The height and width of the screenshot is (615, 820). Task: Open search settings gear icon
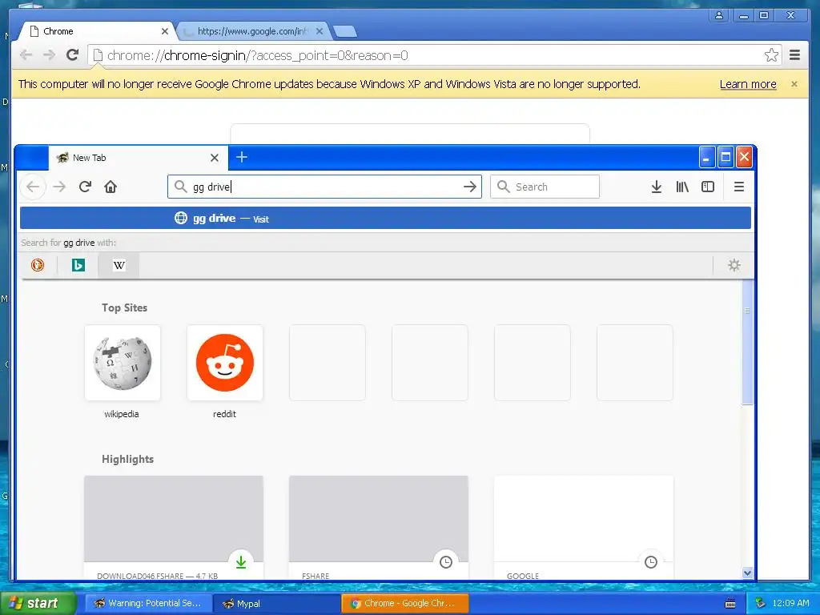734,265
